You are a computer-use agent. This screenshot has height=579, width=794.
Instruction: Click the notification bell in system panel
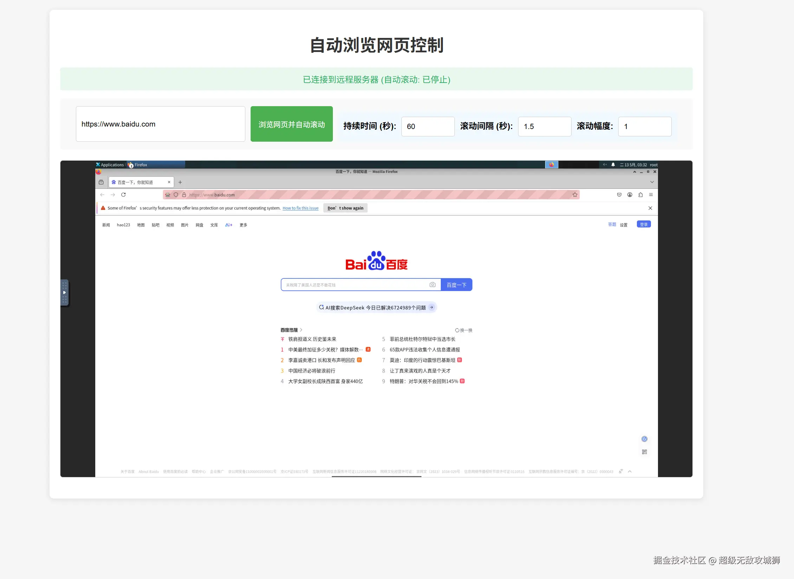pos(613,165)
